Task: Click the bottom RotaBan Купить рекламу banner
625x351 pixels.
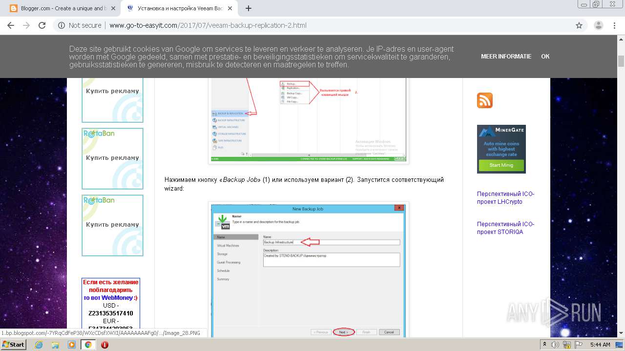Action: [112, 225]
